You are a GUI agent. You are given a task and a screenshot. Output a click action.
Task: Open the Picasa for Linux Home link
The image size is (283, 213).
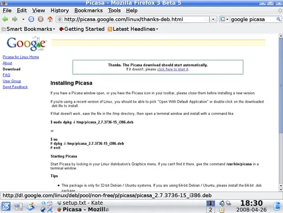point(21,57)
